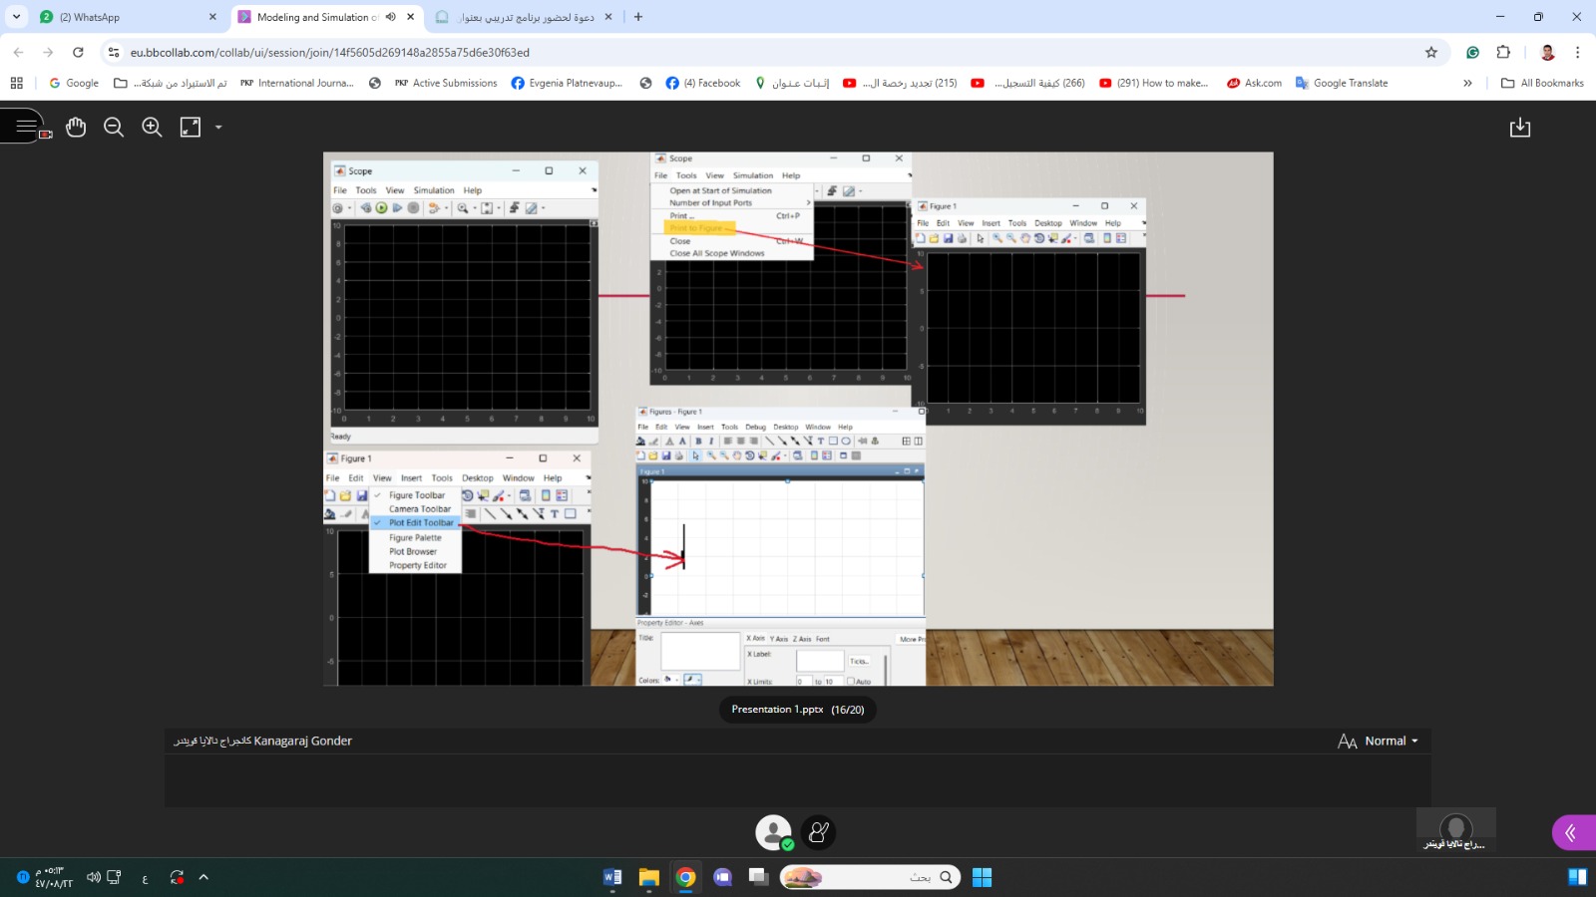Open the purple Collaborate panel button

click(1572, 832)
